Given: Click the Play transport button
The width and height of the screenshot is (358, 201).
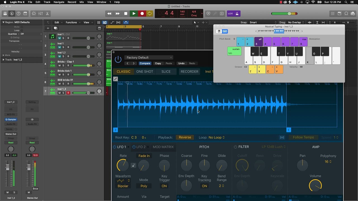Looking at the screenshot, I should 134,13.
